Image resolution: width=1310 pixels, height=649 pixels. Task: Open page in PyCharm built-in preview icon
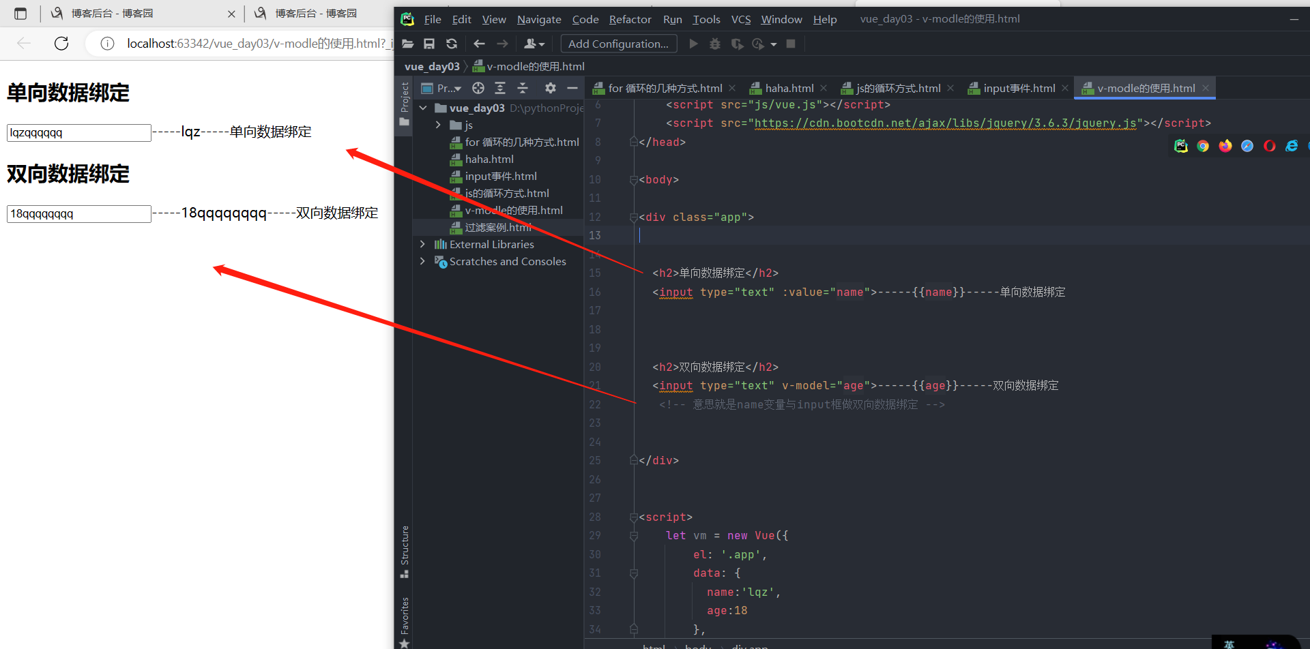tap(1181, 146)
